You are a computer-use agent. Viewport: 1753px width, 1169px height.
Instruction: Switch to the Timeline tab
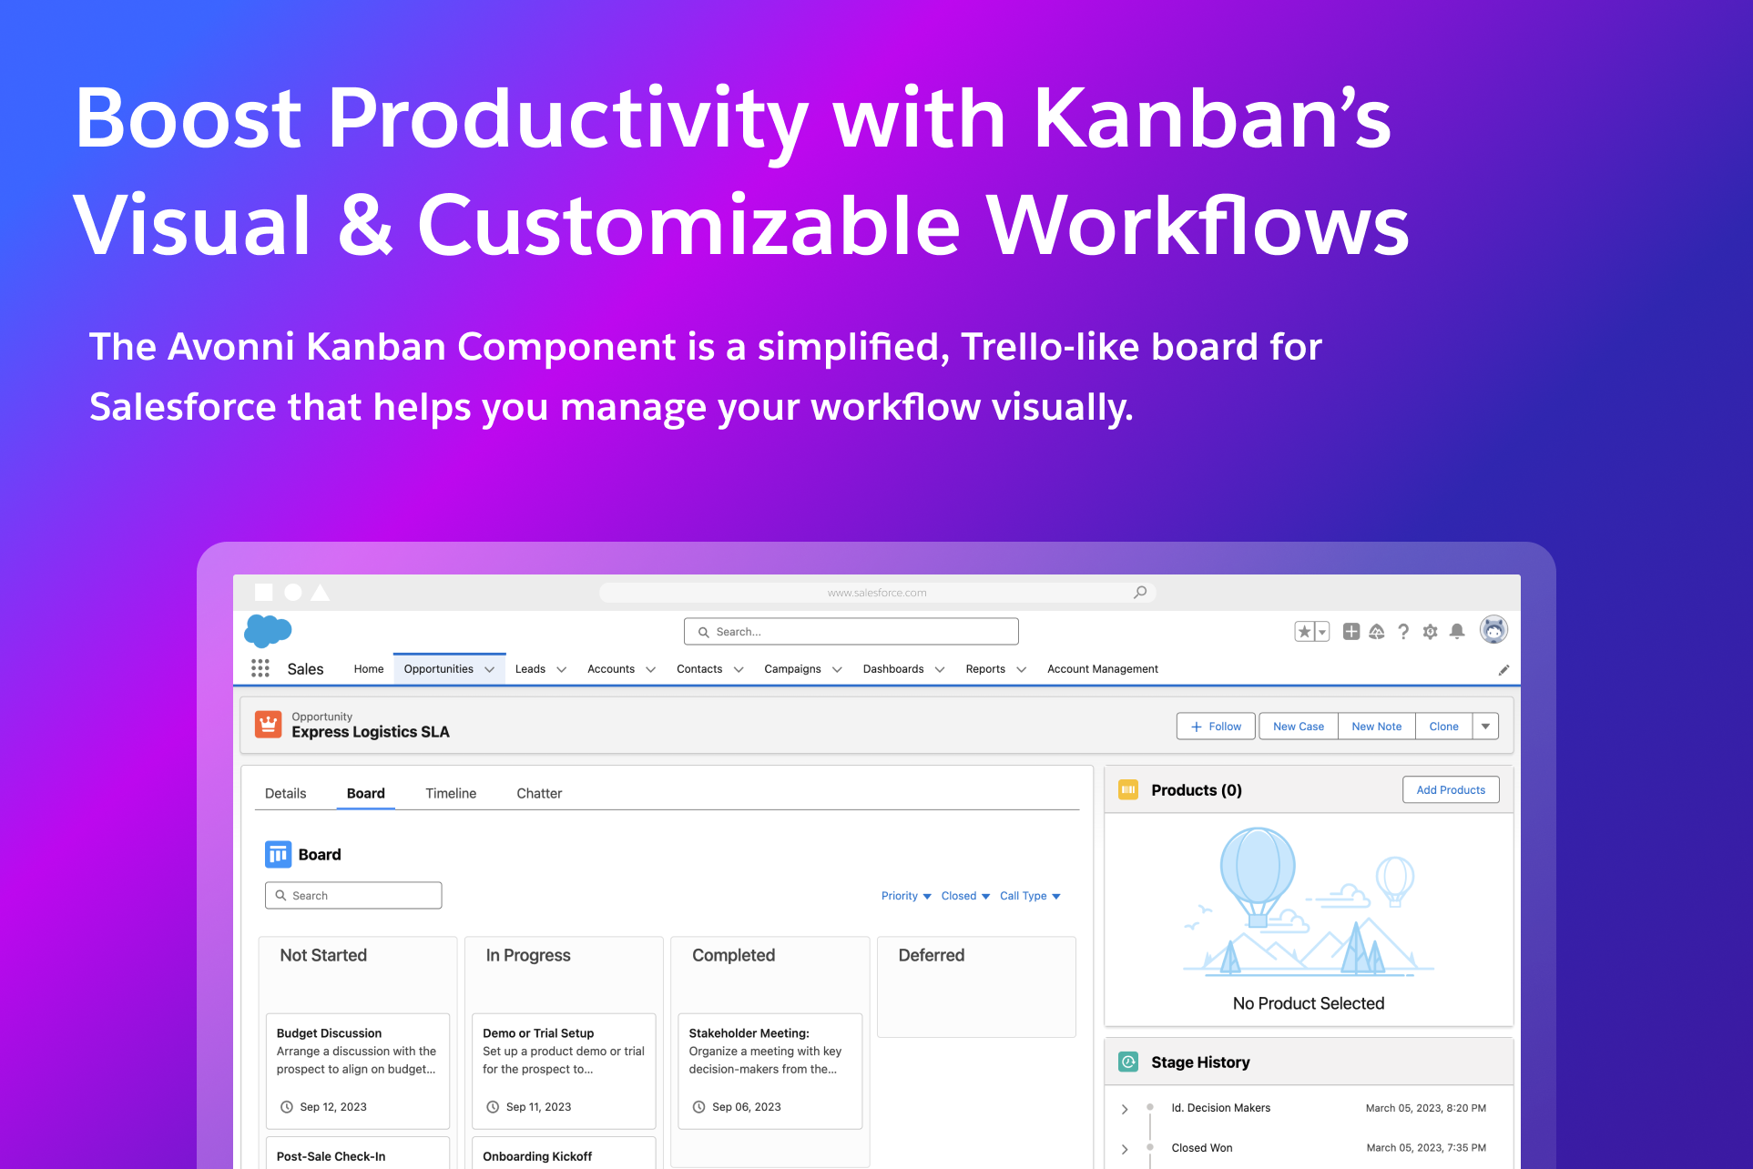point(451,793)
